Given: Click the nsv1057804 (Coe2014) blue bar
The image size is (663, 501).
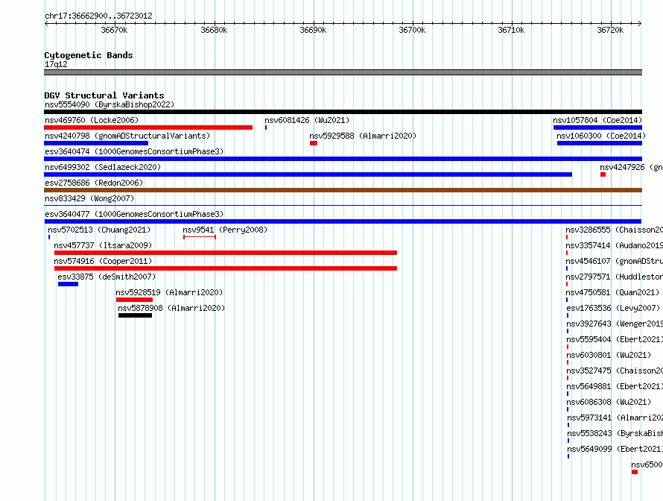Looking at the screenshot, I should click(597, 127).
